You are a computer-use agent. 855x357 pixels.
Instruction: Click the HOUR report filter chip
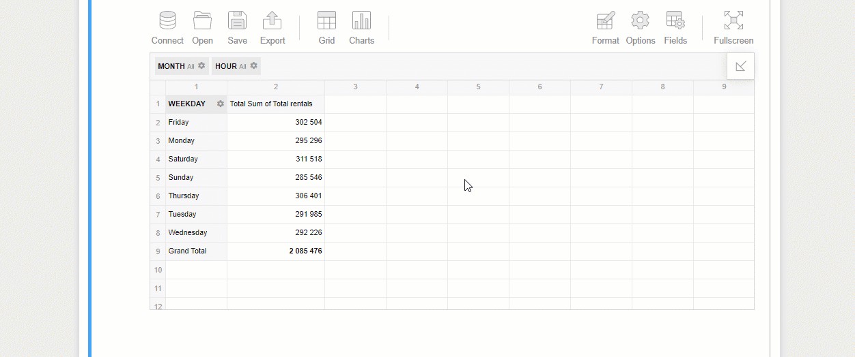pos(236,66)
